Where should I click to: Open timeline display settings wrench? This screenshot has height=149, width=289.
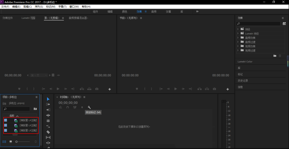89,107
